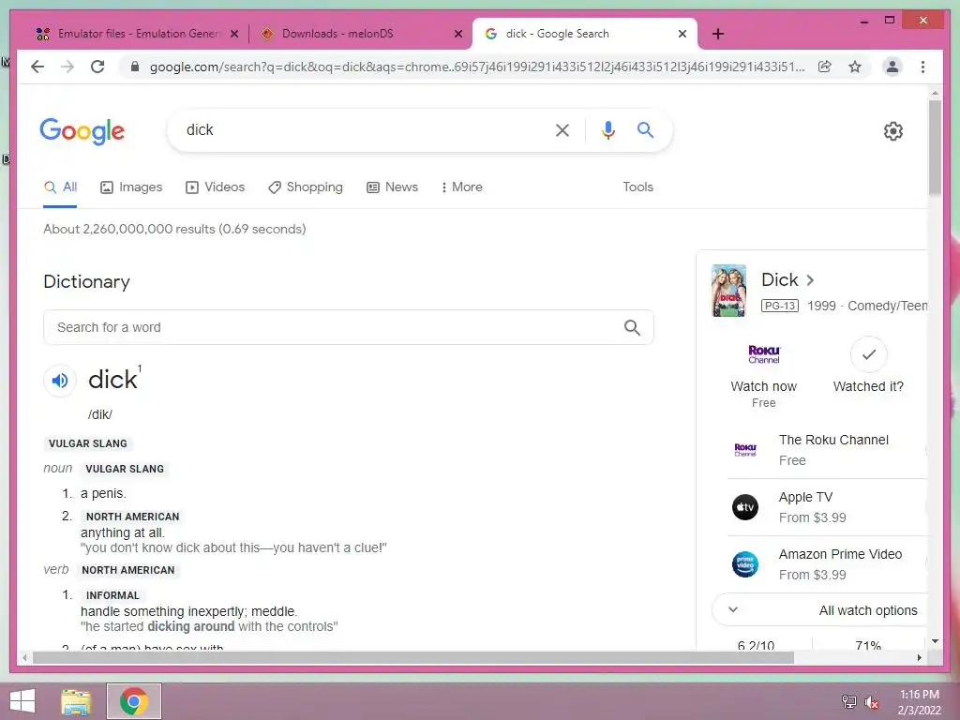Click the share page icon in address bar

[x=825, y=67]
